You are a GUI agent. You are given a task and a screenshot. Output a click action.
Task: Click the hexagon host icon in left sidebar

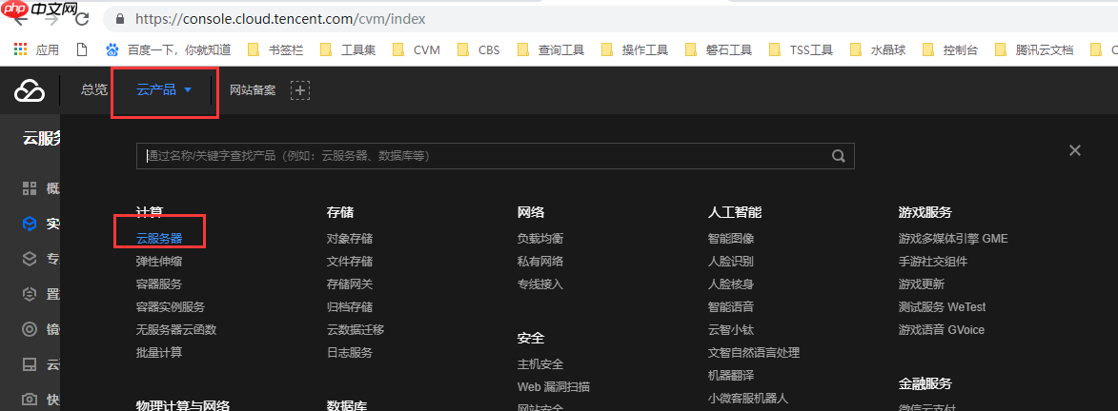pos(30,293)
